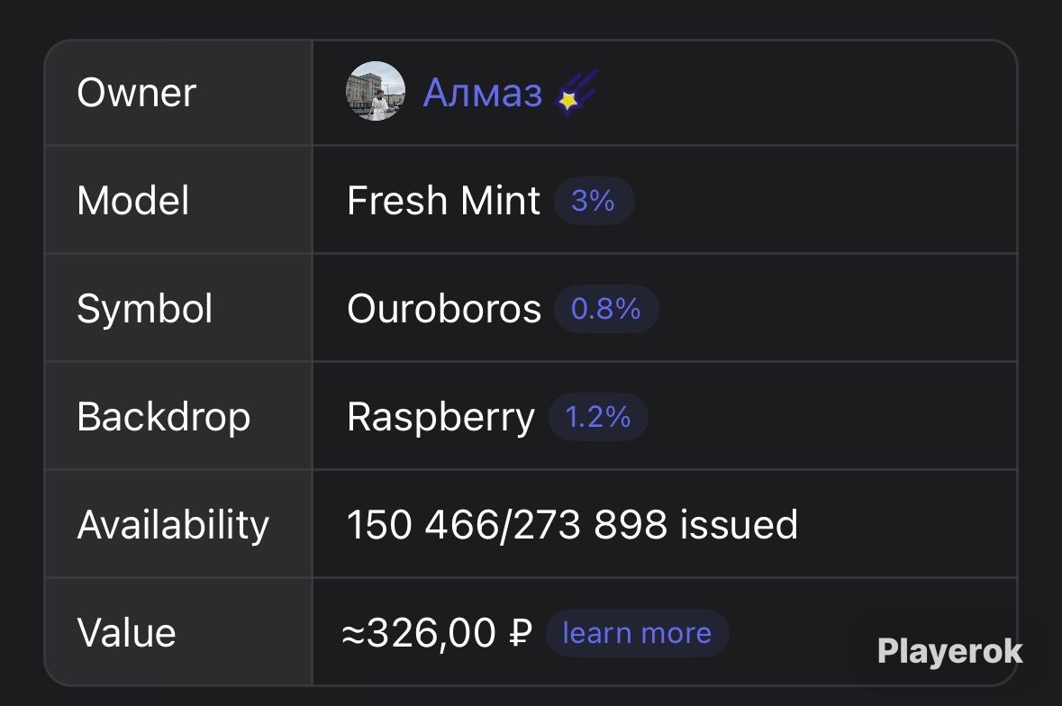Tap the Symbol row label

(145, 310)
